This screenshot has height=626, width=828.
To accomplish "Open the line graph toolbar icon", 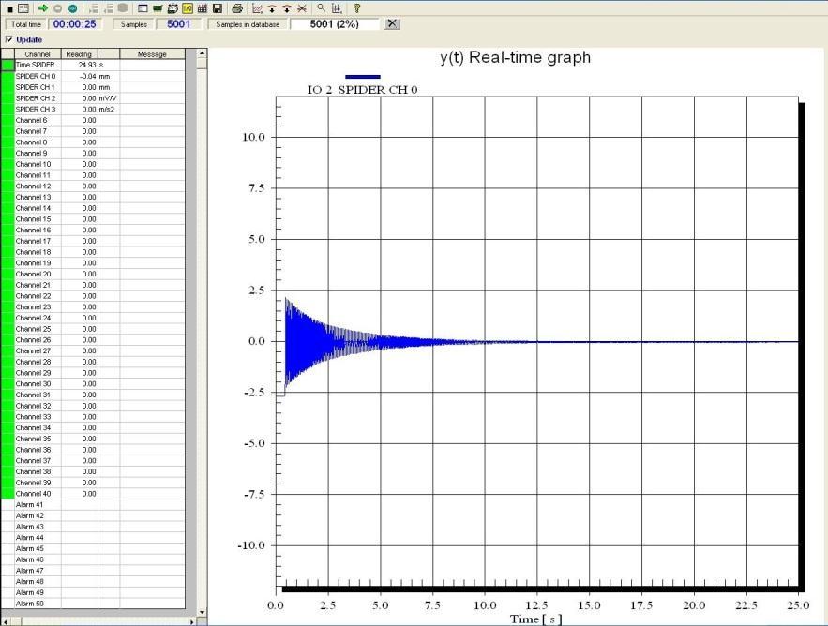I will (x=257, y=8).
